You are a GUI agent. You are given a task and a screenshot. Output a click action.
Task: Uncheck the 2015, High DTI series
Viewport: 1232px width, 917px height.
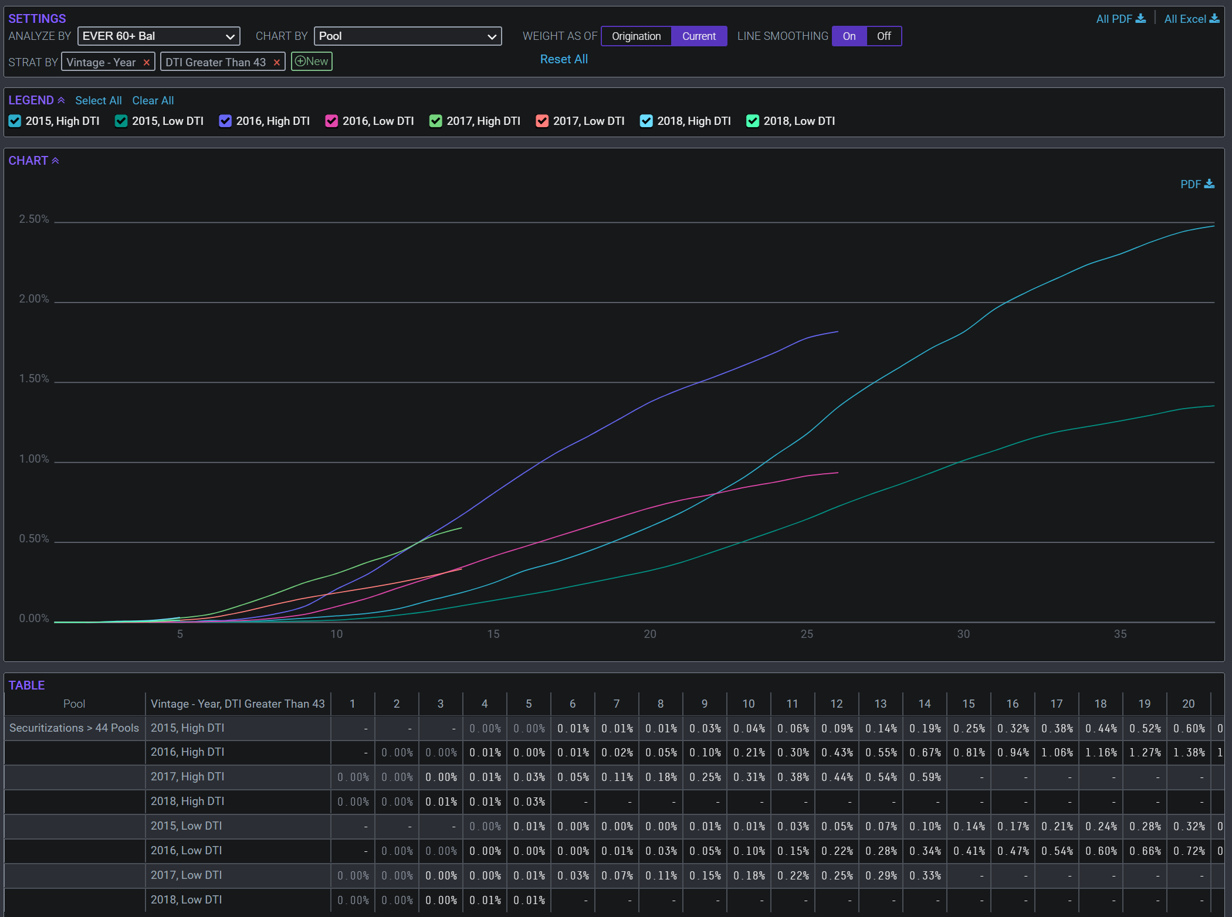pyautogui.click(x=15, y=121)
